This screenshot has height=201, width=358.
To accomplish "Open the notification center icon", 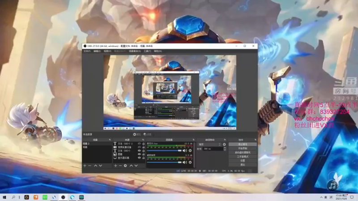I will (352, 197).
